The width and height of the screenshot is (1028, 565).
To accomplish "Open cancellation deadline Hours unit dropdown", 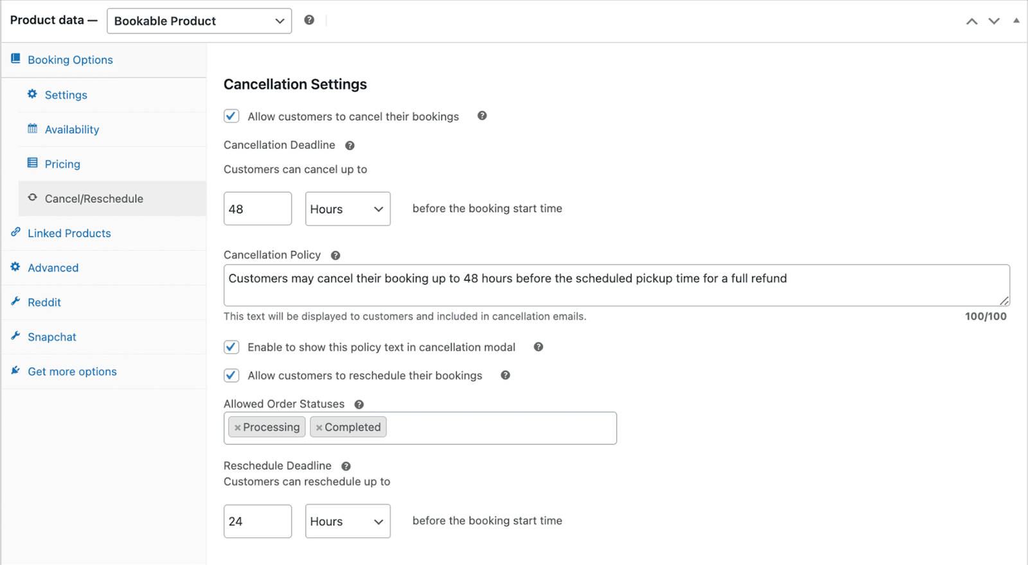I will point(348,209).
